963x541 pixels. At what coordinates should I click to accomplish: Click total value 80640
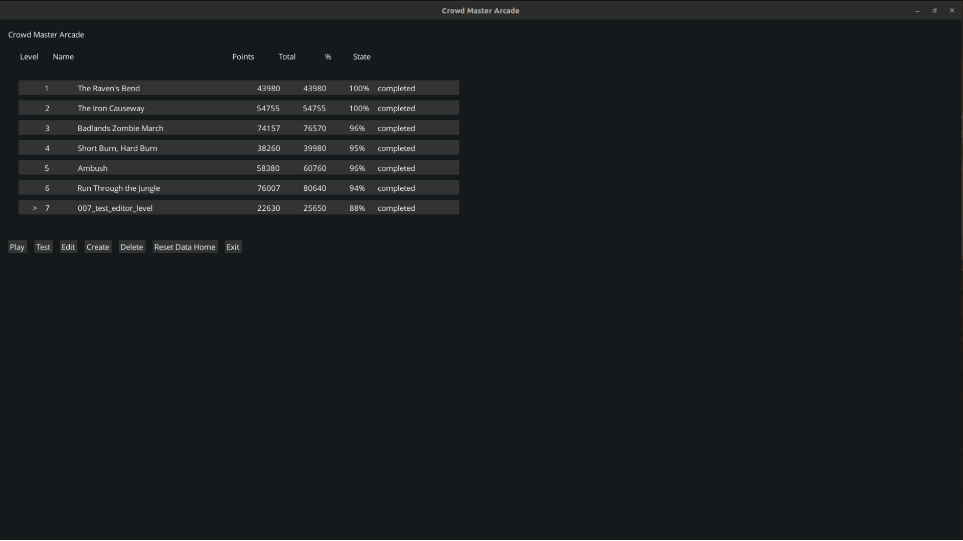coord(315,188)
